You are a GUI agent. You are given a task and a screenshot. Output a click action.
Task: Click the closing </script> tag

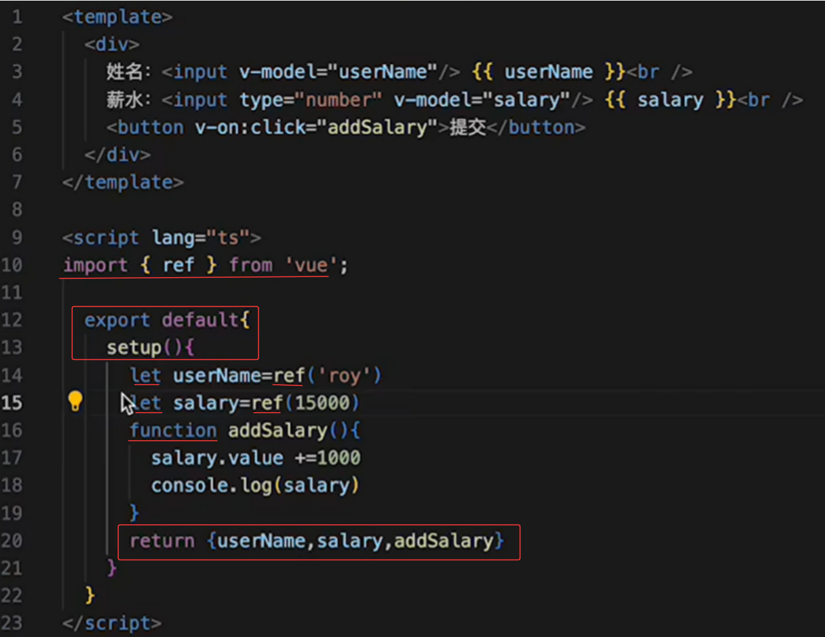click(112, 623)
